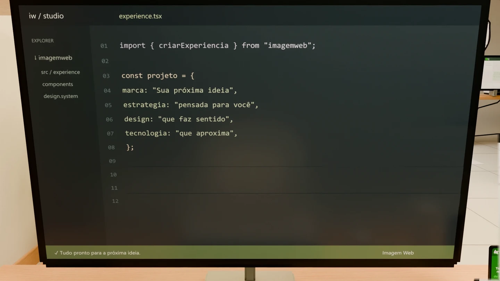Click the string "que faz sentido"

pyautogui.click(x=193, y=119)
